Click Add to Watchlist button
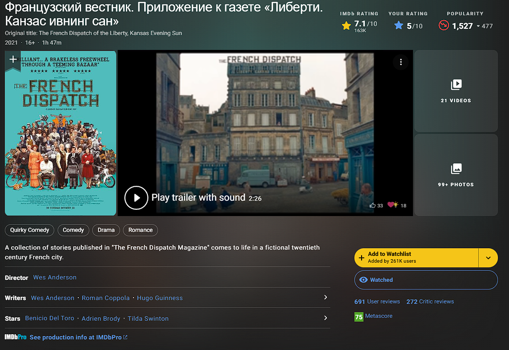The height and width of the screenshot is (350, 509). tap(416, 258)
